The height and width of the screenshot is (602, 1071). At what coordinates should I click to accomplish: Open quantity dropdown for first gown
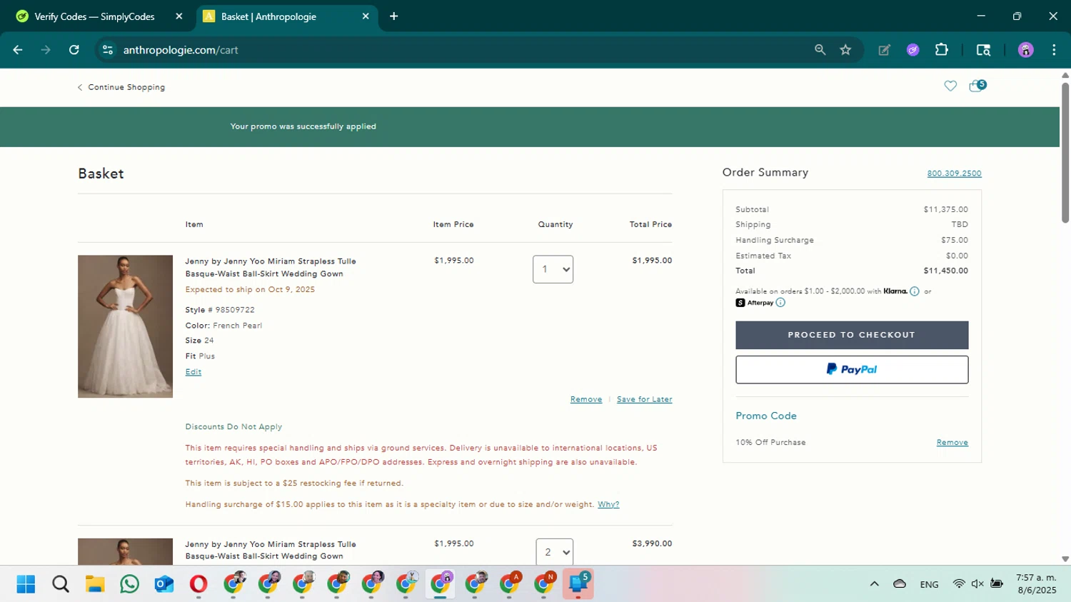pos(553,269)
